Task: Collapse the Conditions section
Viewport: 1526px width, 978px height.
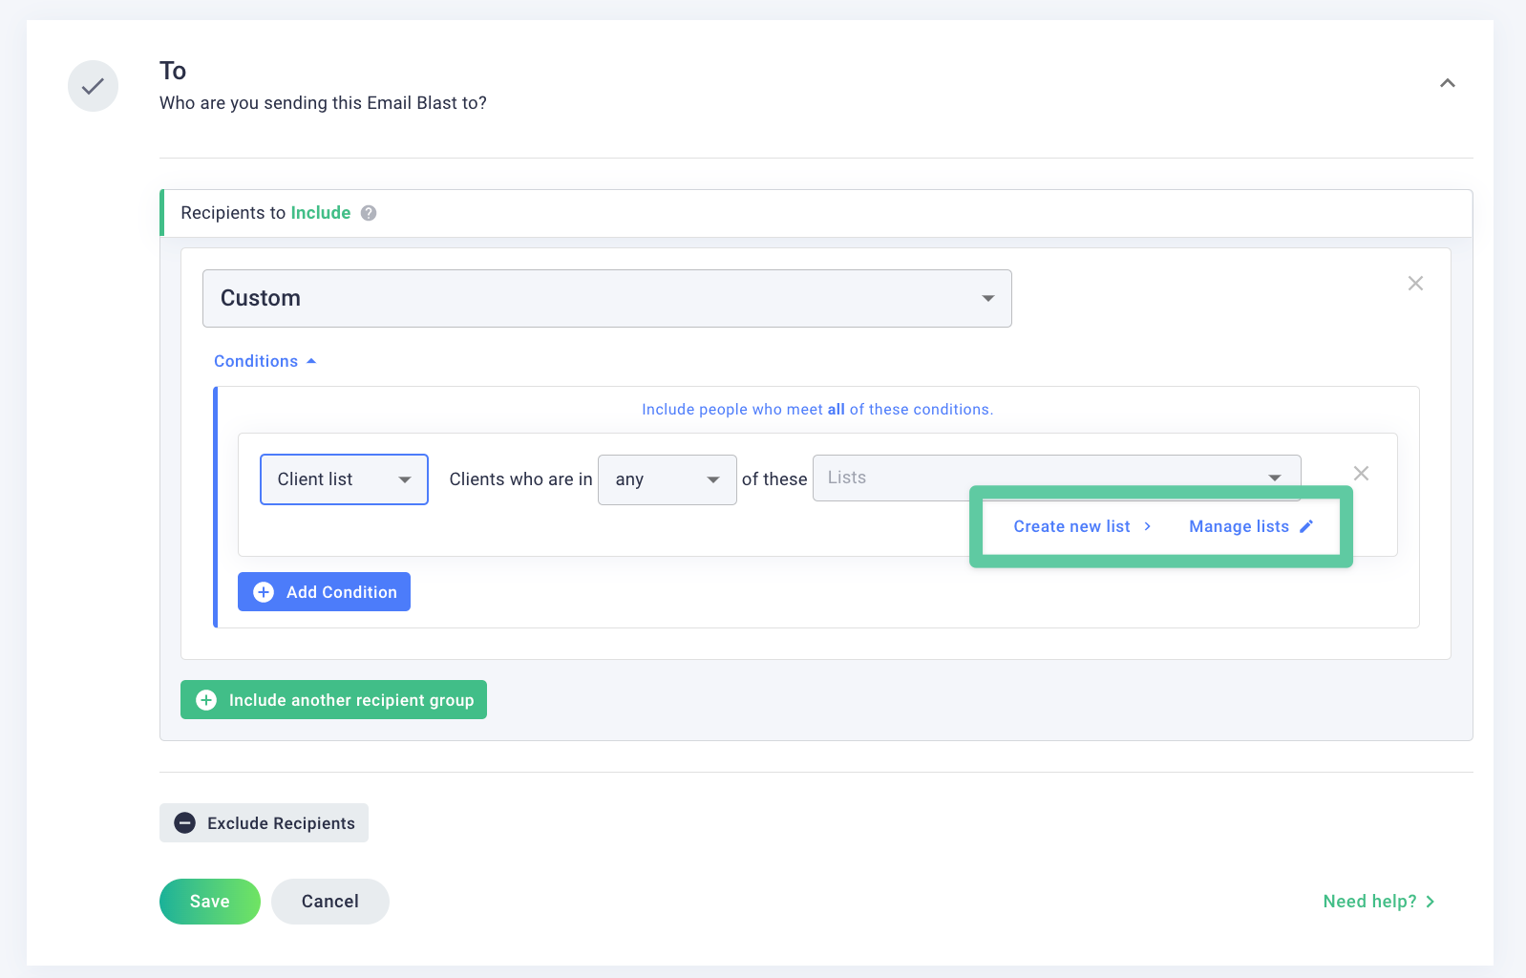Action: pos(265,361)
